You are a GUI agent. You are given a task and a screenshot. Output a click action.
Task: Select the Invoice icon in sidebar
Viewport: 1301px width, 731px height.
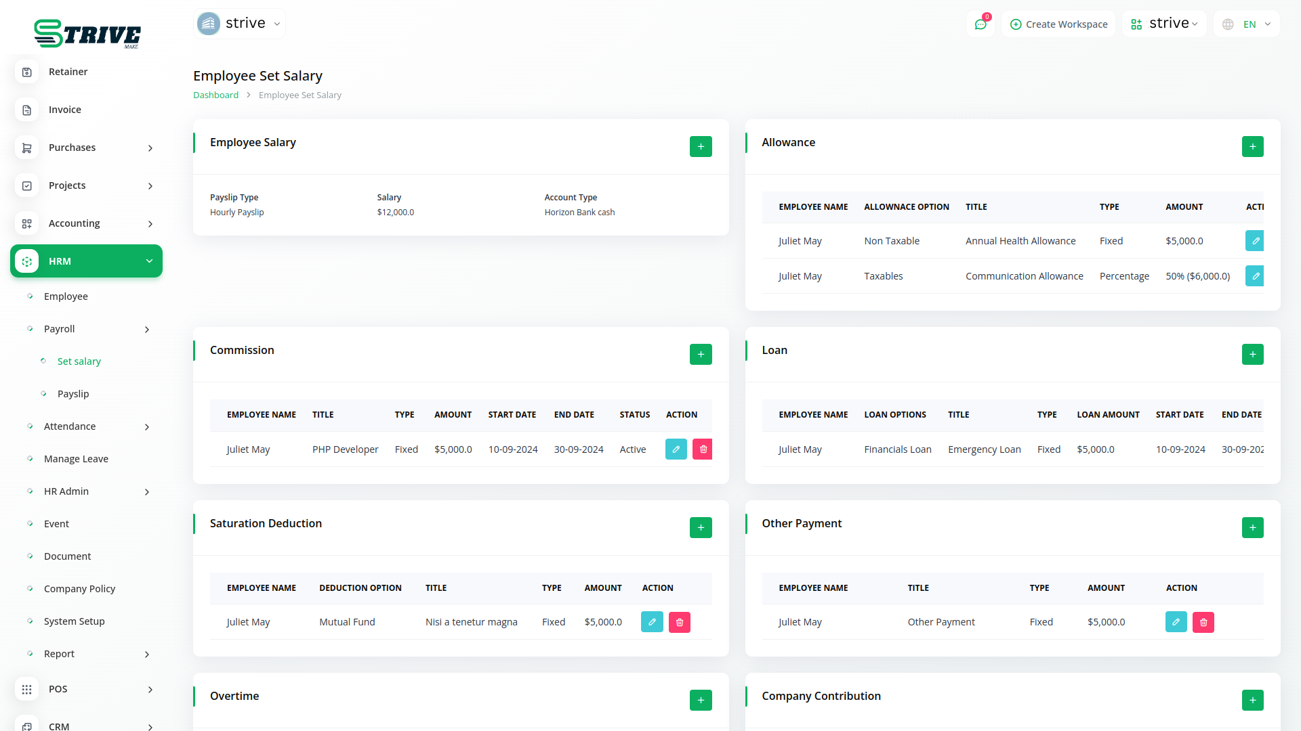(x=26, y=109)
